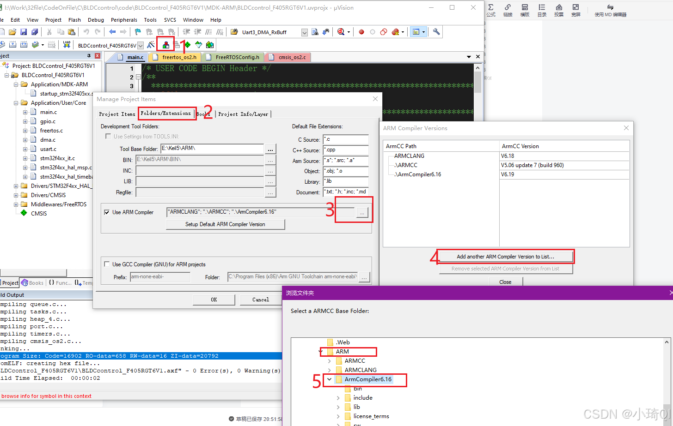Viewport: 673px width, 426px height.
Task: Click browse button next to ARM Compiler list
Action: (x=362, y=212)
